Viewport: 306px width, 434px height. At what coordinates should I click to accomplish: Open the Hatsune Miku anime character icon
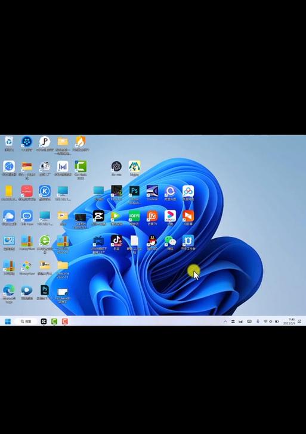[134, 166]
